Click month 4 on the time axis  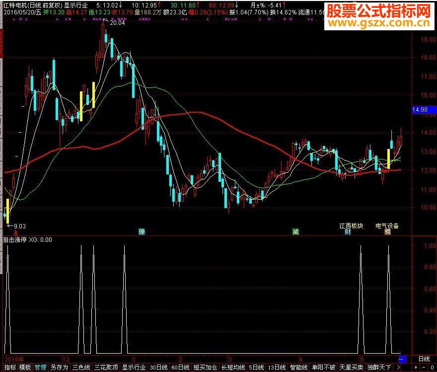click(301, 359)
